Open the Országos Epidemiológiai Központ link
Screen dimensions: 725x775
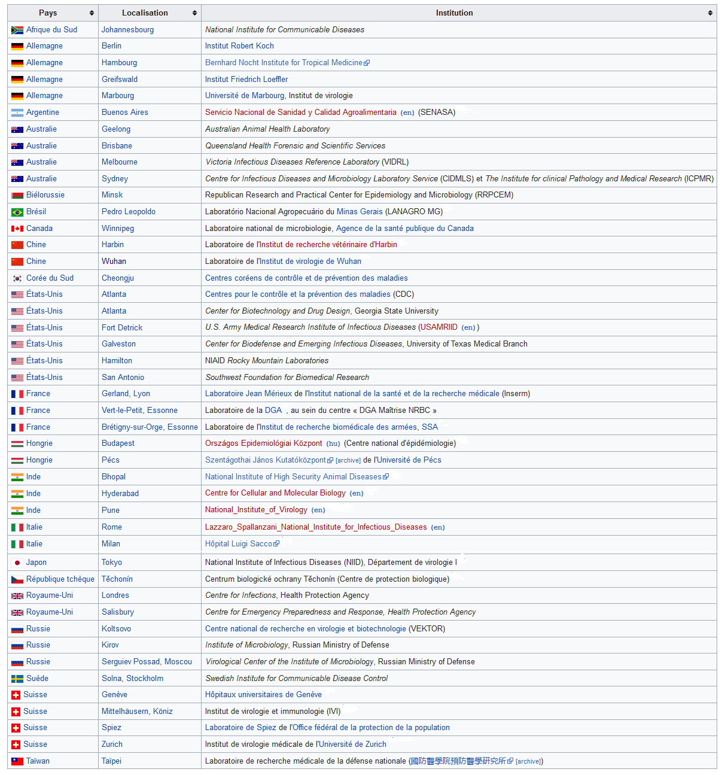(x=264, y=443)
